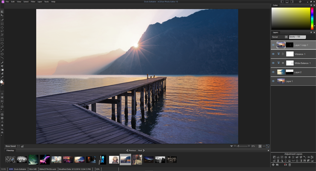Toggle the right panel layout button in title bar

292,2
